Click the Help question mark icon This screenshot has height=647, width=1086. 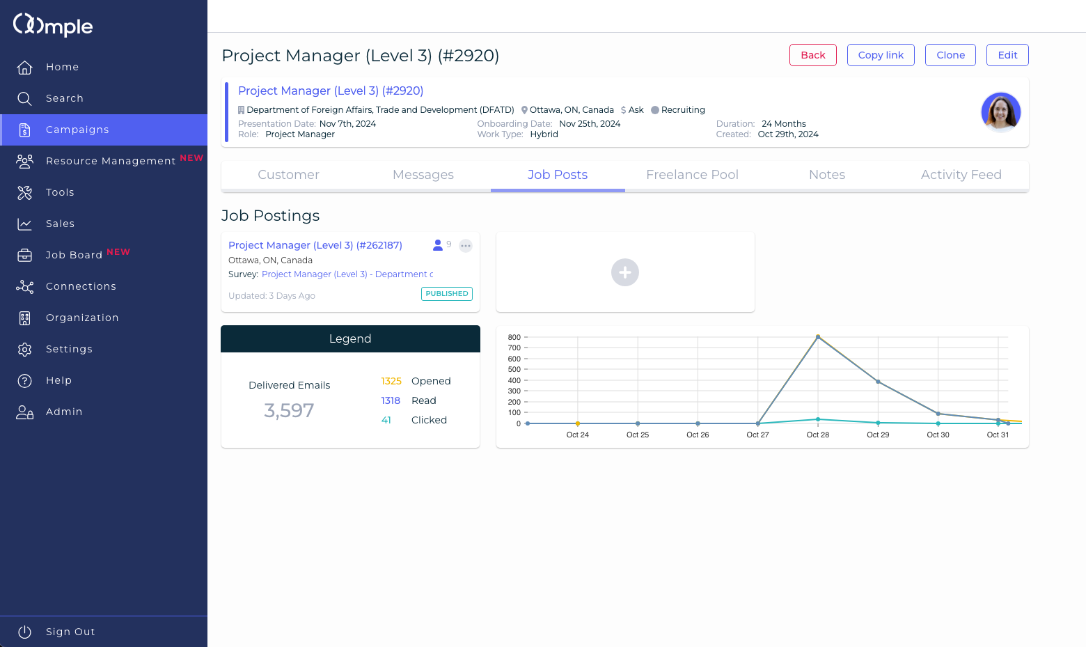click(25, 381)
